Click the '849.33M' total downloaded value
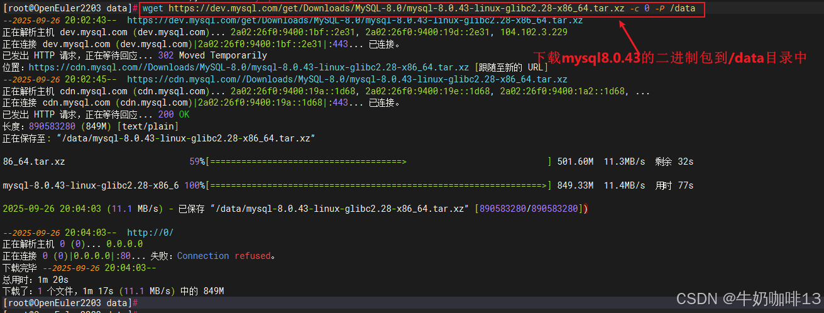This screenshot has width=824, height=313. 575,185
